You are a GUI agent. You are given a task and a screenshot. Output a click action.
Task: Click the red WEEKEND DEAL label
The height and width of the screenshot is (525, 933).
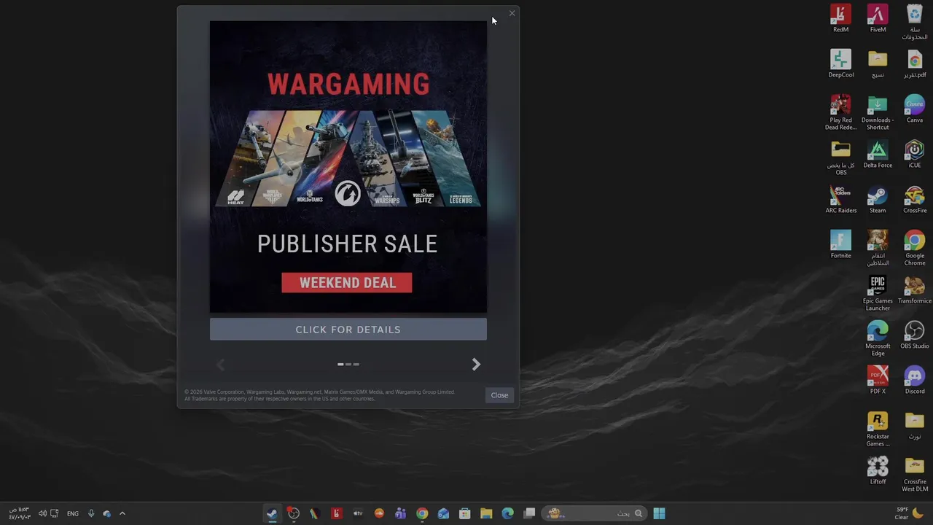(347, 283)
